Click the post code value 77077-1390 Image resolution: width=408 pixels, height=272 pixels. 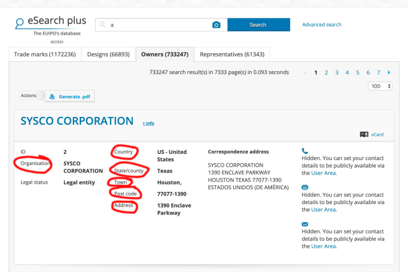point(172,194)
